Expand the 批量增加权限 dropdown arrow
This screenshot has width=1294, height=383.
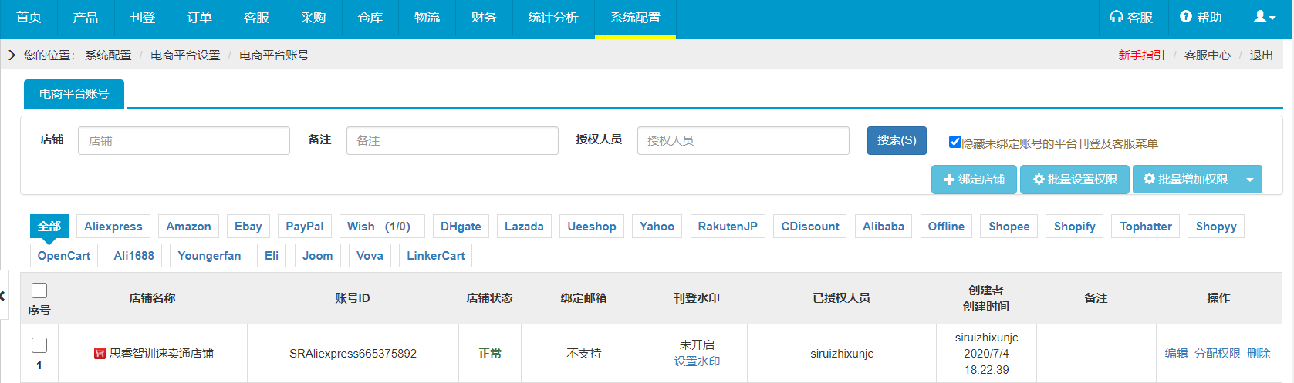tap(1250, 180)
